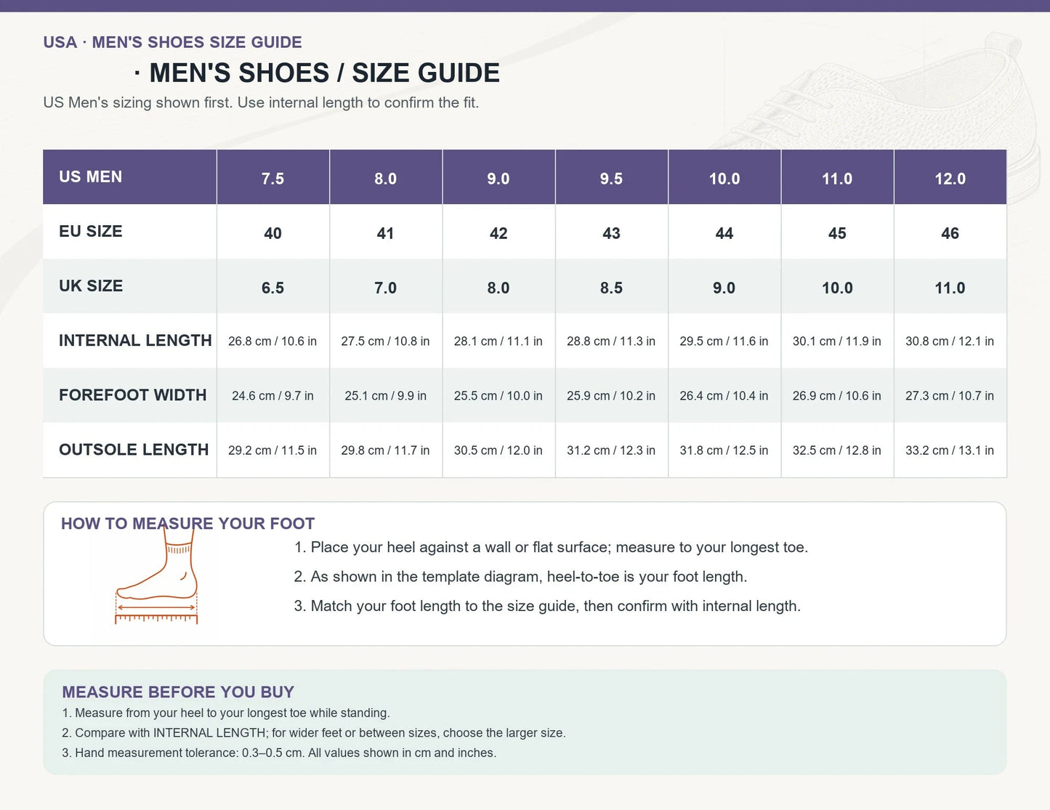Click the 29.8 cm / 11.7 in cell

[x=385, y=450]
